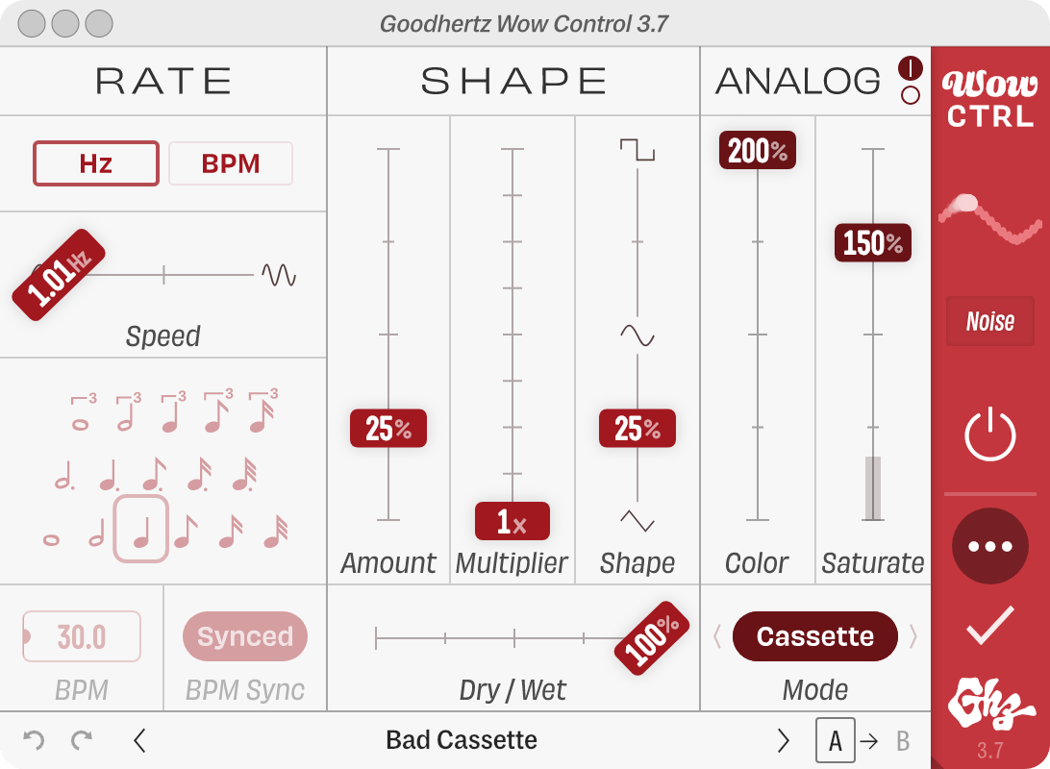Go to the previous preset chevron
1050x769 pixels.
tap(139, 740)
